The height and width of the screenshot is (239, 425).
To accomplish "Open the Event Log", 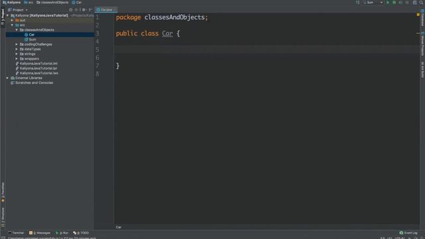I will 408,233.
